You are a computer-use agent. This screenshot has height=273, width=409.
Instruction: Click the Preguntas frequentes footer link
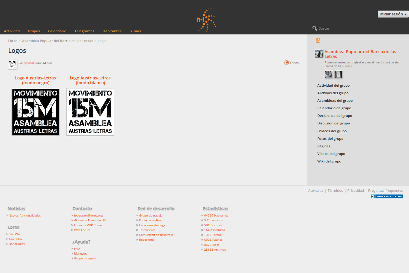[x=385, y=191]
